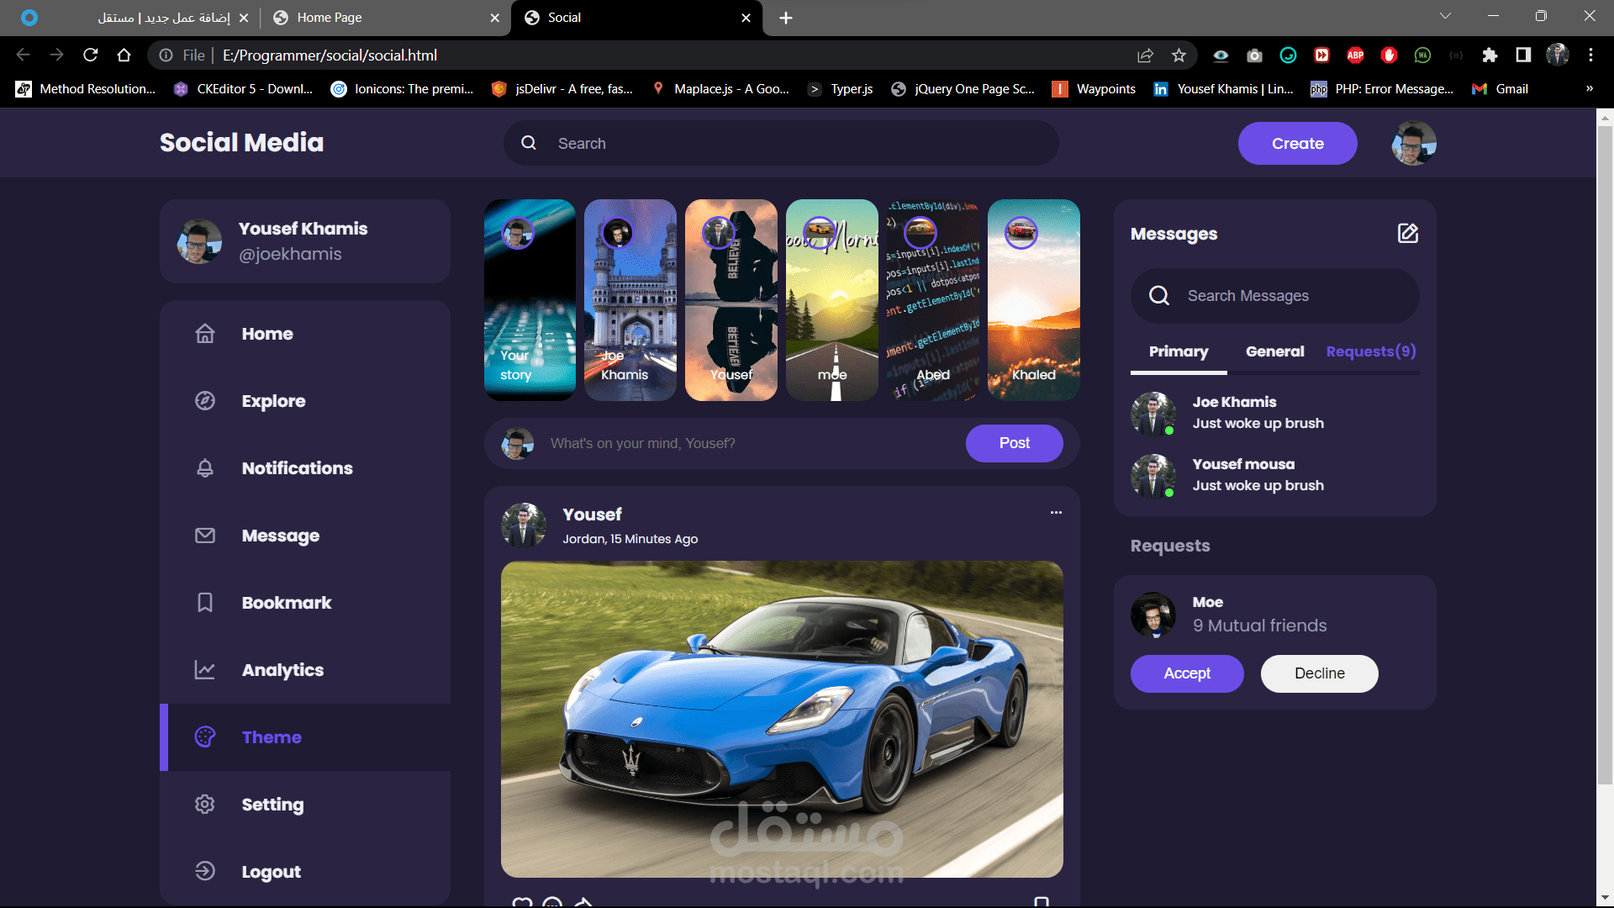Select the Theme menu item
The width and height of the screenshot is (1614, 908).
pyautogui.click(x=271, y=737)
